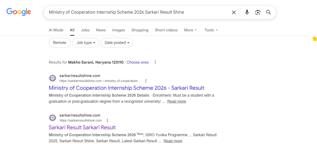Screen dimensions: 317x144
Task: Open the Images results tab
Action: (119, 30)
